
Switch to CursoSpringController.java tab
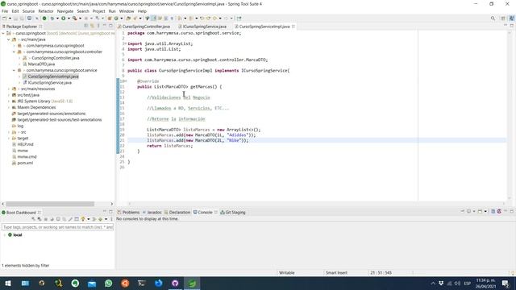[x=146, y=27]
